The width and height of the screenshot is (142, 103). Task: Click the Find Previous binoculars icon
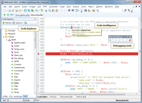pyautogui.click(x=125, y=10)
